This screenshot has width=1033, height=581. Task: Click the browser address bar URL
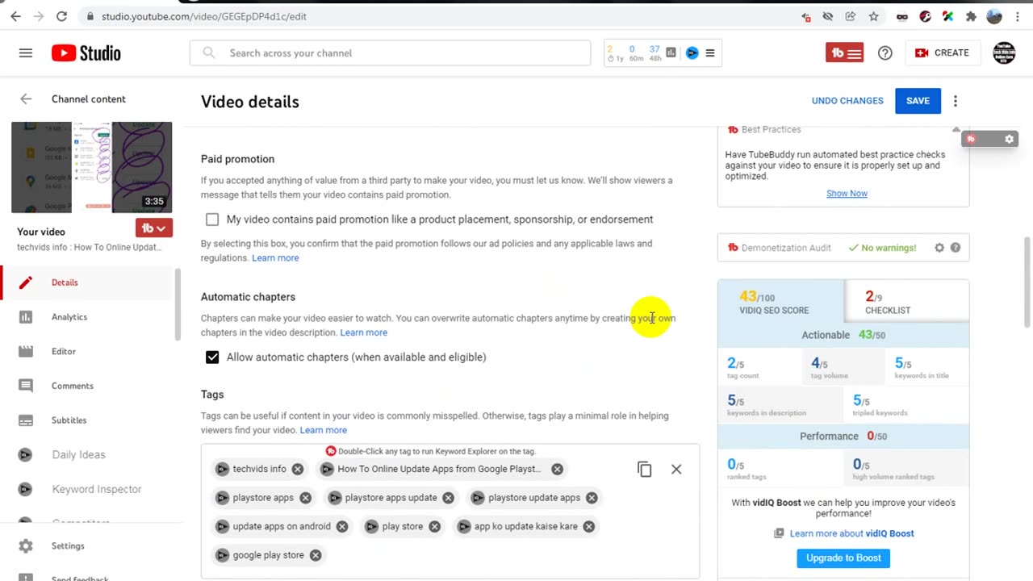tap(204, 16)
